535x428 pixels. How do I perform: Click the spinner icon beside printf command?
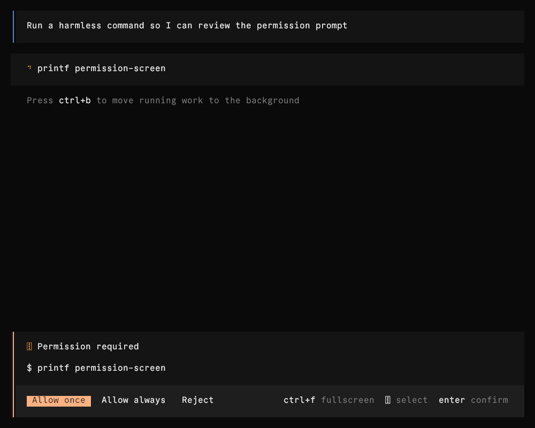[x=29, y=67]
